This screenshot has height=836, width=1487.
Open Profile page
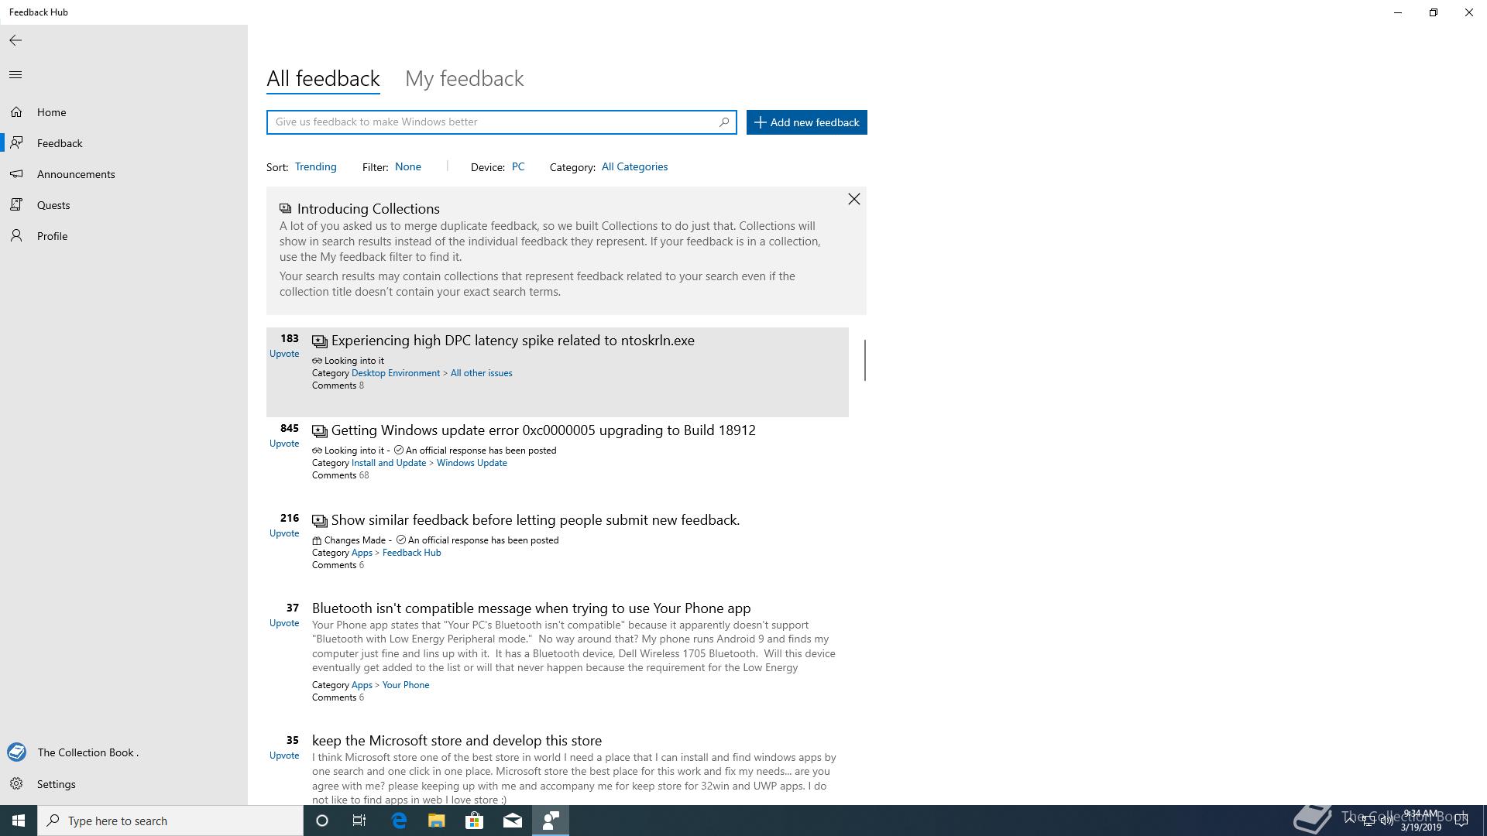pos(52,236)
